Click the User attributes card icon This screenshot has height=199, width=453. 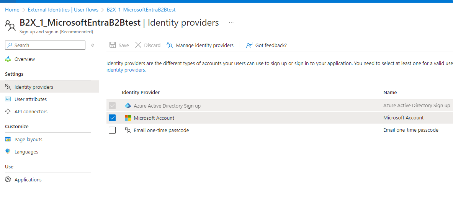click(8, 99)
